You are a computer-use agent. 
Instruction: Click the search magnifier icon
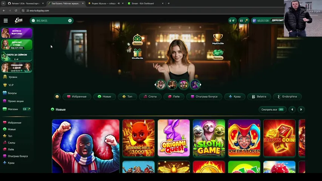point(33,20)
